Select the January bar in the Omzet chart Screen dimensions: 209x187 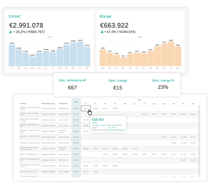coord(12,55)
